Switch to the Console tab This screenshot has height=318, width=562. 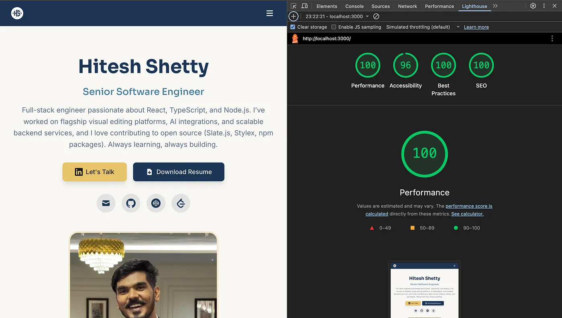pyautogui.click(x=354, y=6)
